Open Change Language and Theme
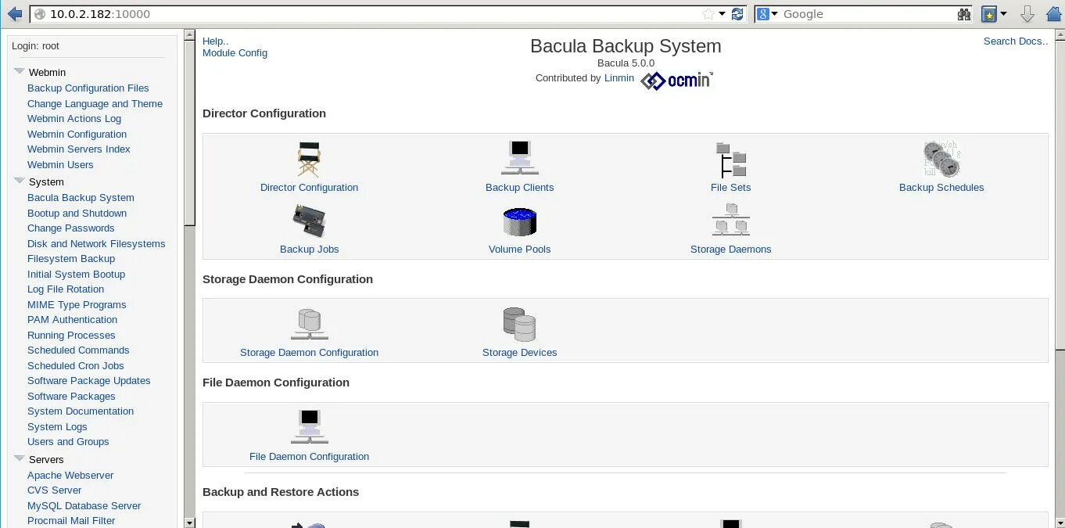 click(x=95, y=103)
